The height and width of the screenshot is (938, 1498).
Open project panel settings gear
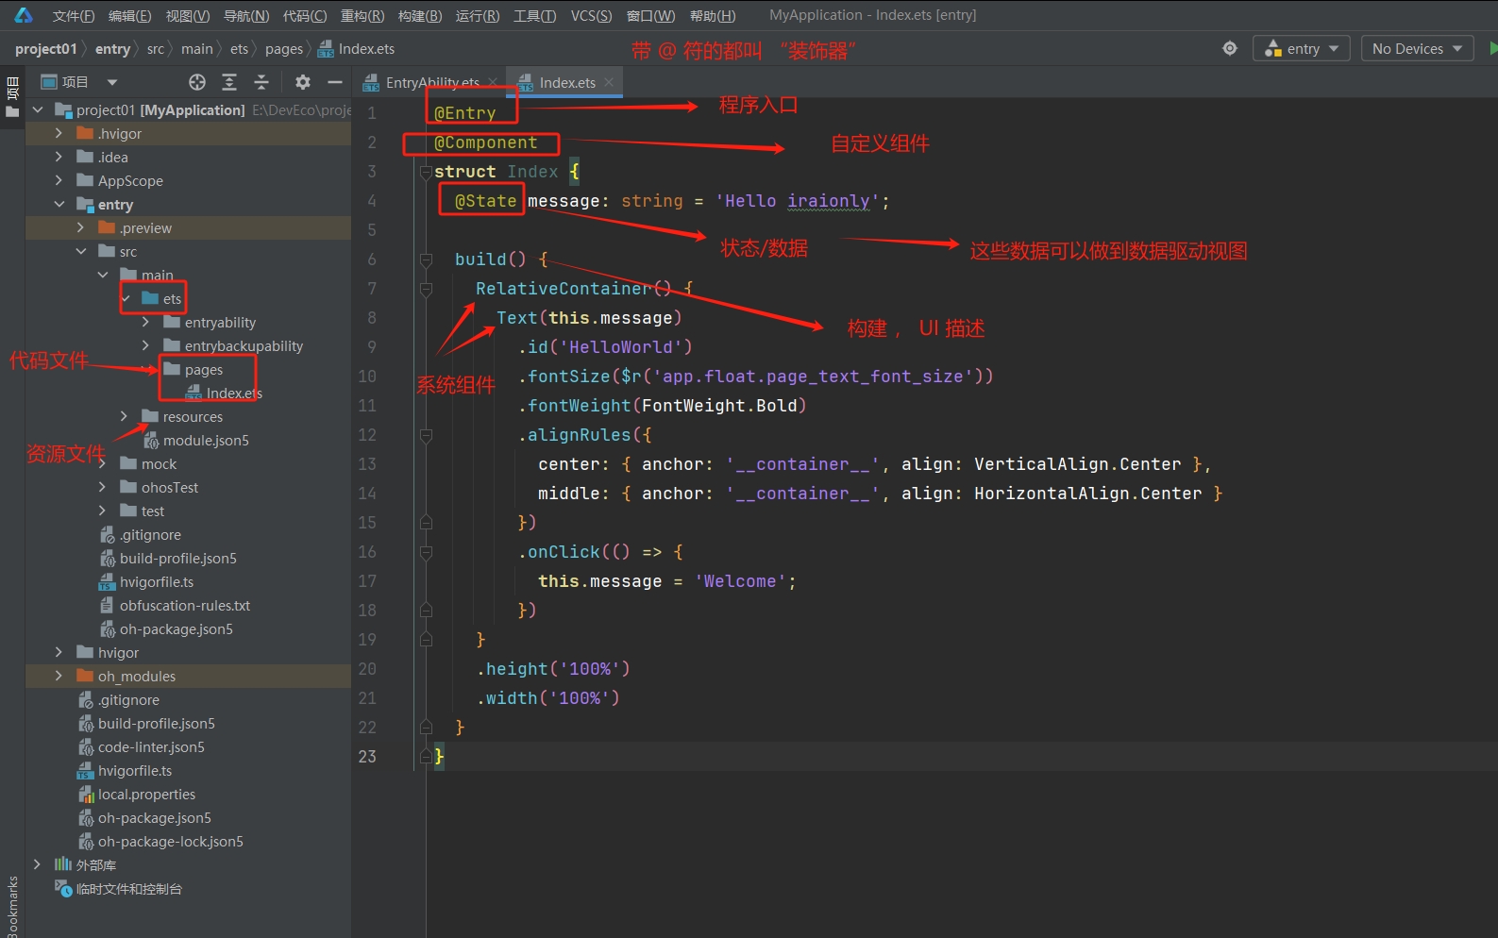pos(302,82)
